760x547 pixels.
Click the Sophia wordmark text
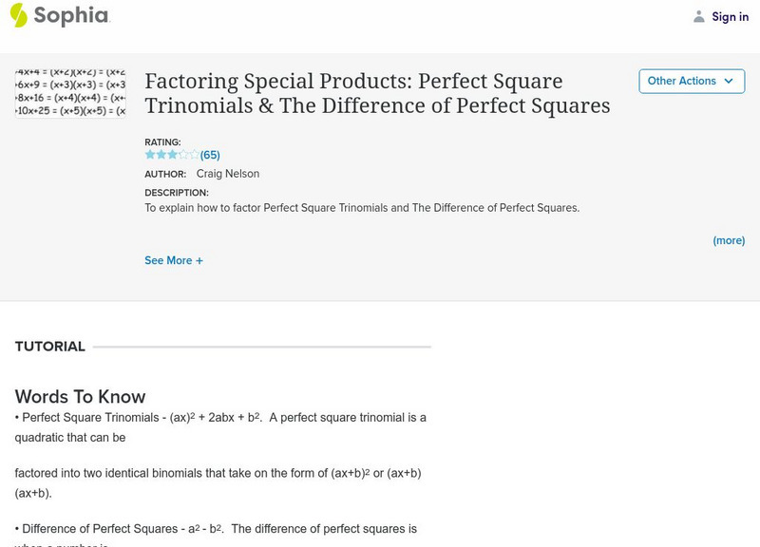71,16
